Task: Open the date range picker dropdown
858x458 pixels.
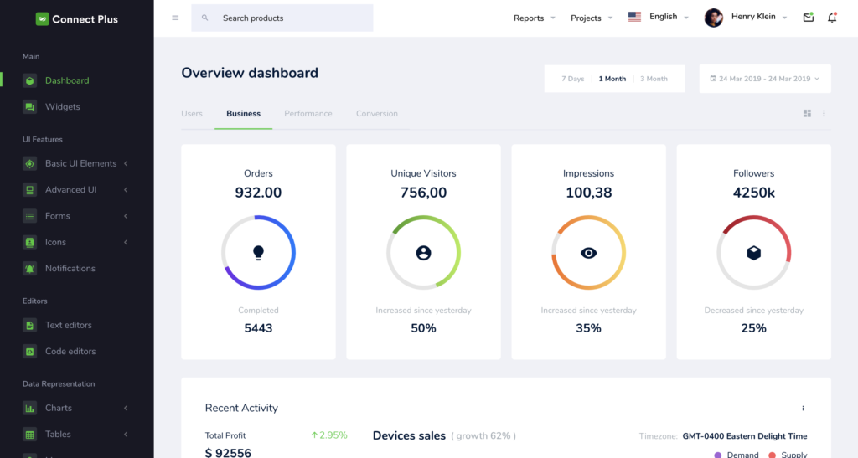Action: point(764,79)
